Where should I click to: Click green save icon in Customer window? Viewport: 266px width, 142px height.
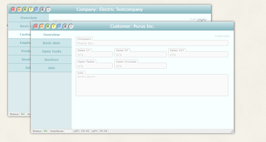coord(48,26)
